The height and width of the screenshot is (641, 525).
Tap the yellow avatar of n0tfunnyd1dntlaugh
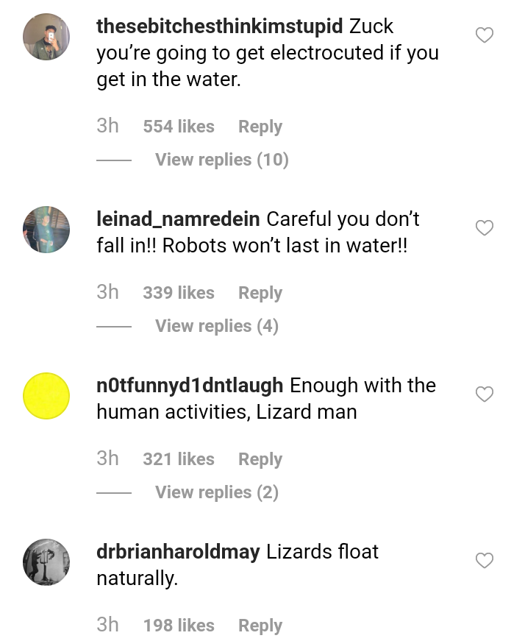point(46,396)
